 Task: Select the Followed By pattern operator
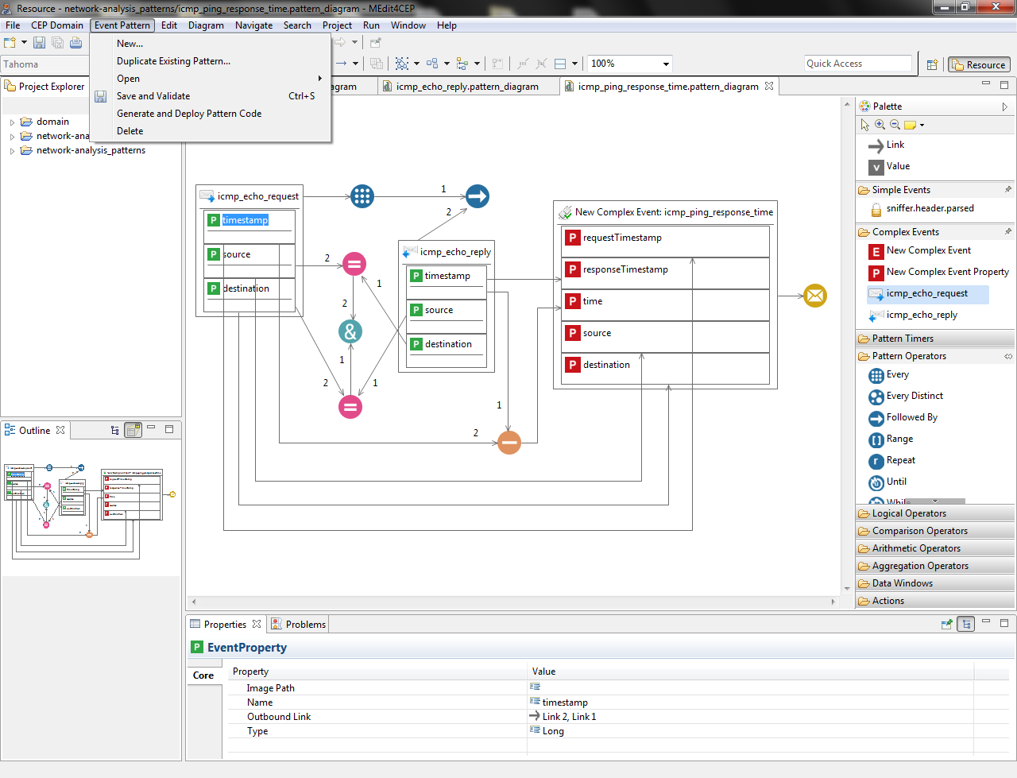pos(903,418)
